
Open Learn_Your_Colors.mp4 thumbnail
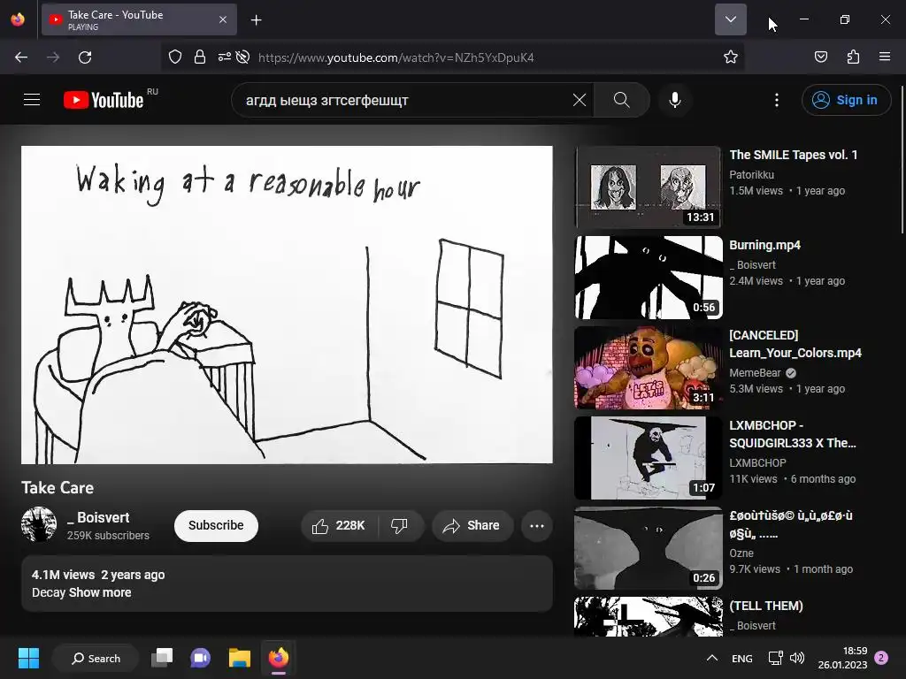pos(649,367)
